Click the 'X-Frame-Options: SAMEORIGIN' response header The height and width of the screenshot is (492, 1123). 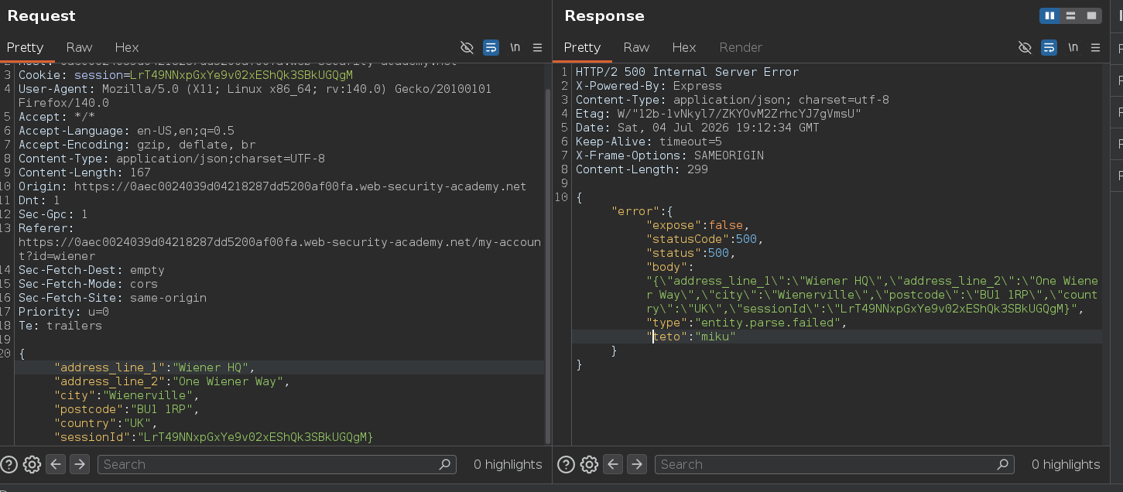click(x=669, y=155)
